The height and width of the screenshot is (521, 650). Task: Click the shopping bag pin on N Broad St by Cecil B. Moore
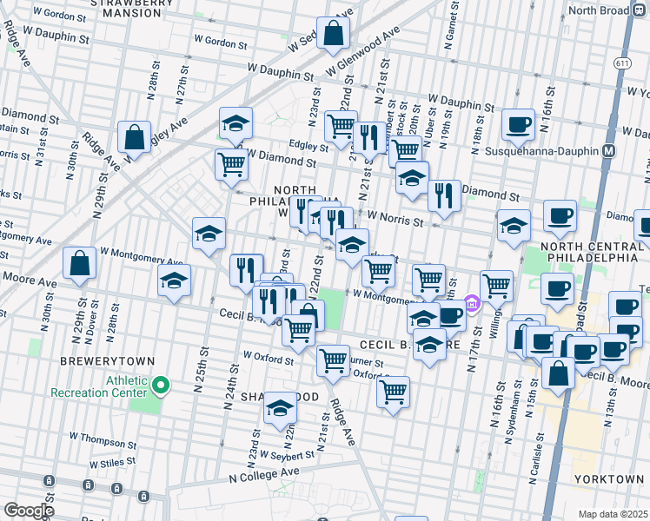tap(558, 375)
